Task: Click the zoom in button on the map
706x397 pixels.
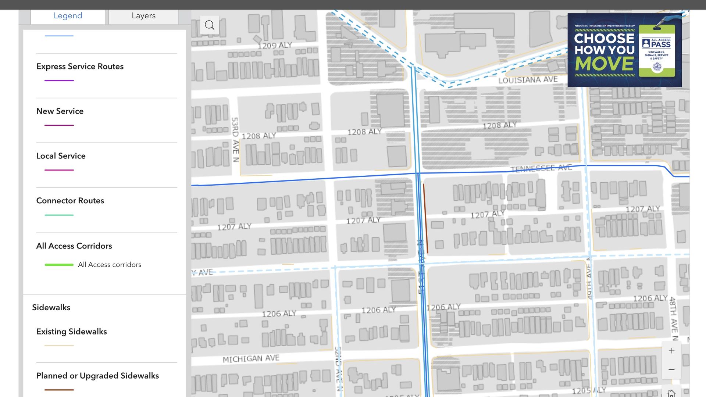Action: [x=671, y=351]
